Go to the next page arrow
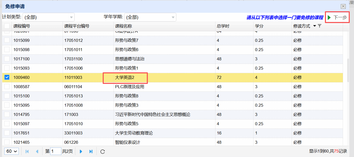The image size is (354, 157). (81, 151)
